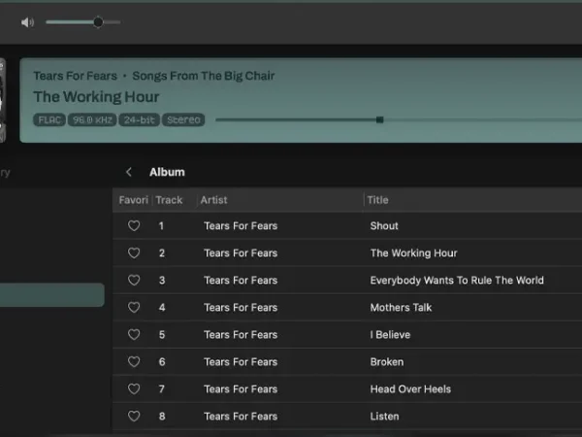Click the now-playing title The Working Hour
582x437 pixels.
(96, 97)
